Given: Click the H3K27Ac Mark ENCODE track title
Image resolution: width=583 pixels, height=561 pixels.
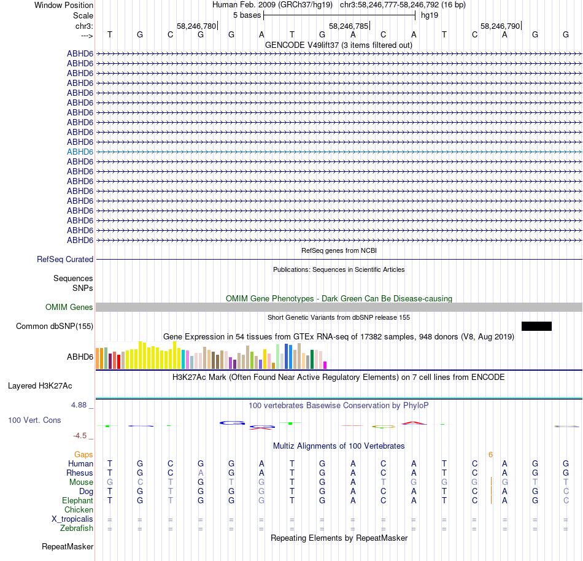Looking at the screenshot, I should [339, 377].
